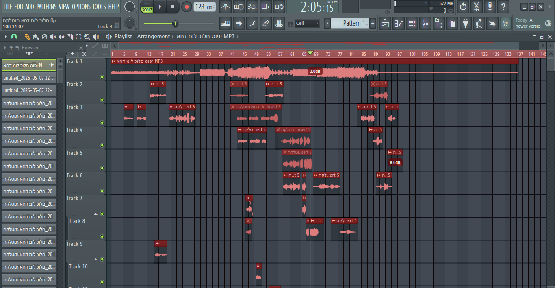The width and height of the screenshot is (555, 288).
Task: Open the Browser view icon
Action: (x=439, y=23)
